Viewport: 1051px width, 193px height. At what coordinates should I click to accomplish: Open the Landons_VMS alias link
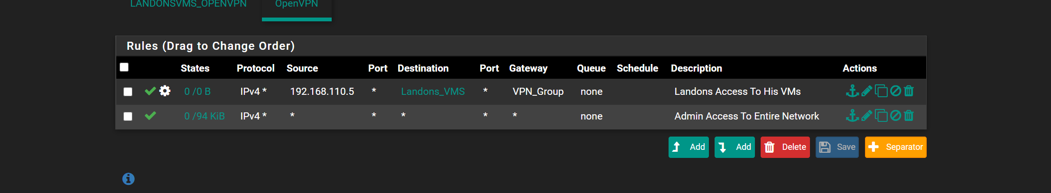click(433, 92)
